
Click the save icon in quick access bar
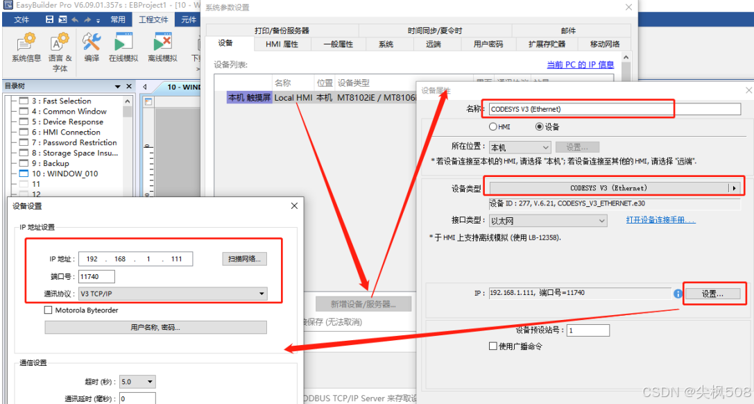coord(49,19)
